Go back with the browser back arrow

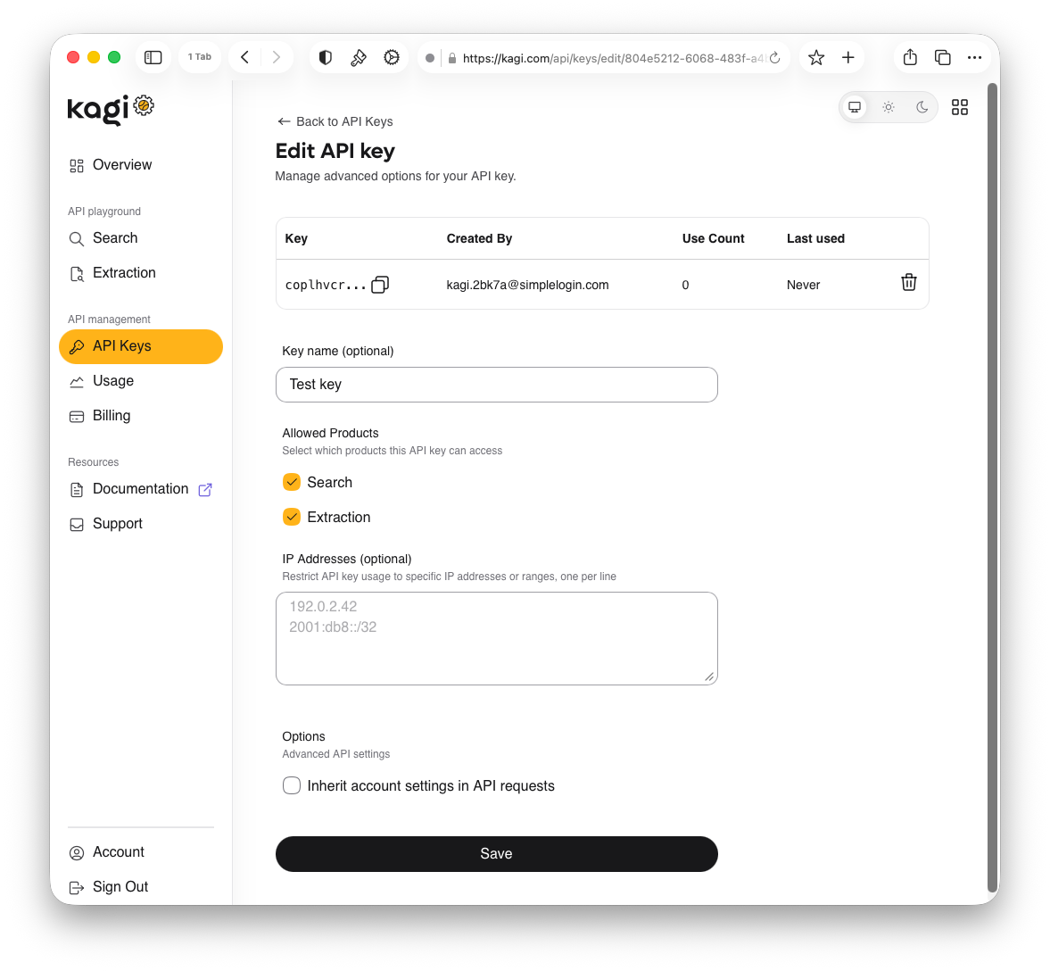245,58
